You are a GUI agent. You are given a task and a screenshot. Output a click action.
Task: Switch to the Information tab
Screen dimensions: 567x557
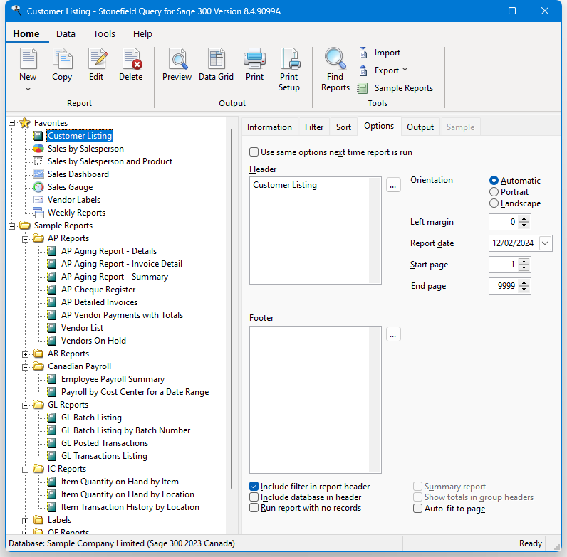[269, 127]
